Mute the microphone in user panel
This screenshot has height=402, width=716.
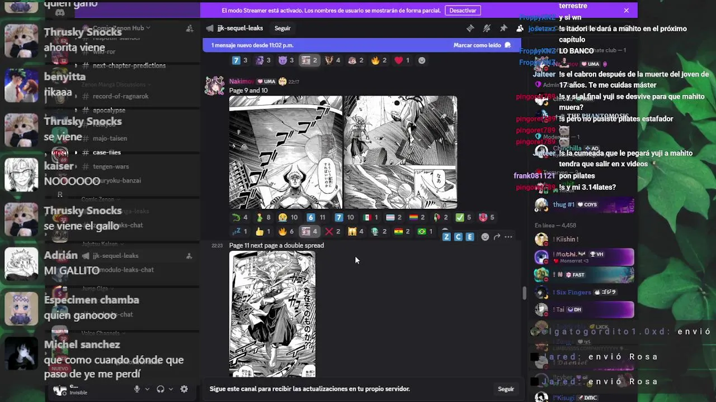tap(137, 389)
